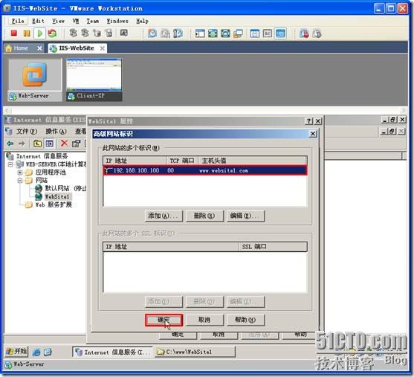414x377 pixels.
Task: Select the Client-XP VM thumbnail
Action: tap(94, 80)
